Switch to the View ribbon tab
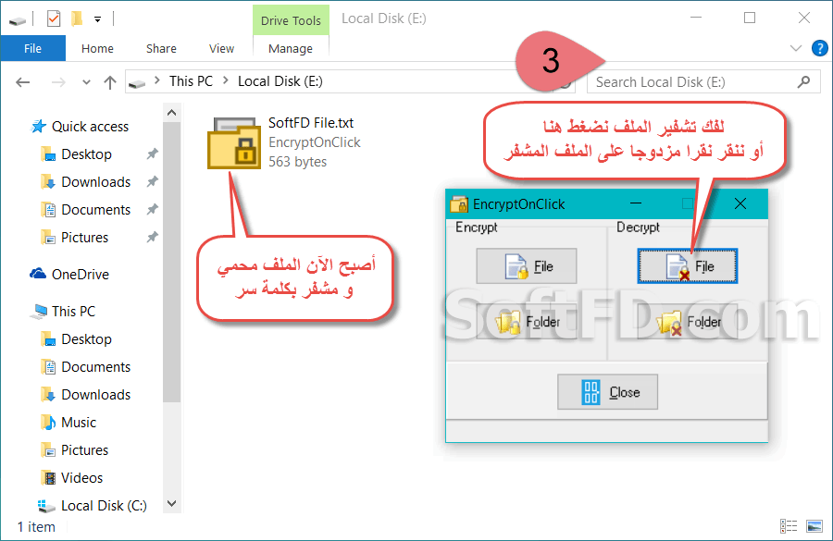 coord(221,48)
